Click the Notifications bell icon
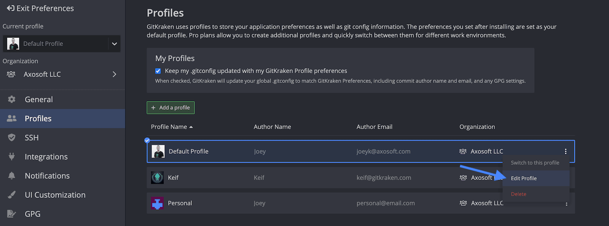 12,175
